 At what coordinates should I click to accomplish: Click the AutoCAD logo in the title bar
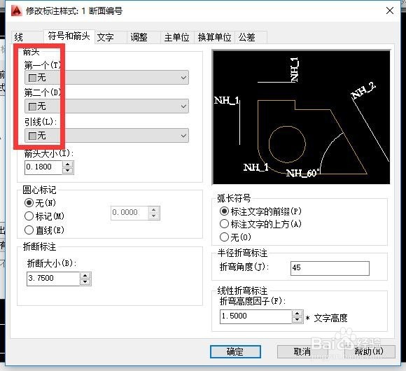coord(17,11)
